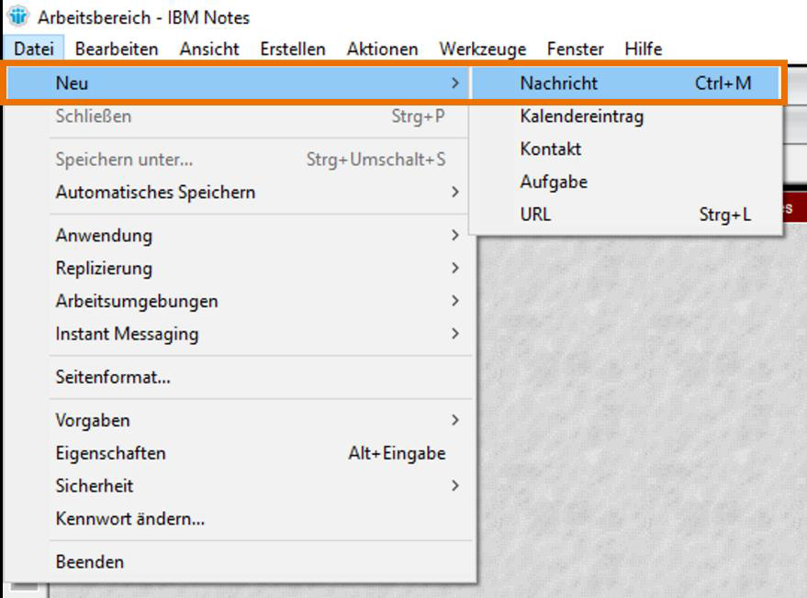Expand the Vorgaben submenu

[93, 420]
